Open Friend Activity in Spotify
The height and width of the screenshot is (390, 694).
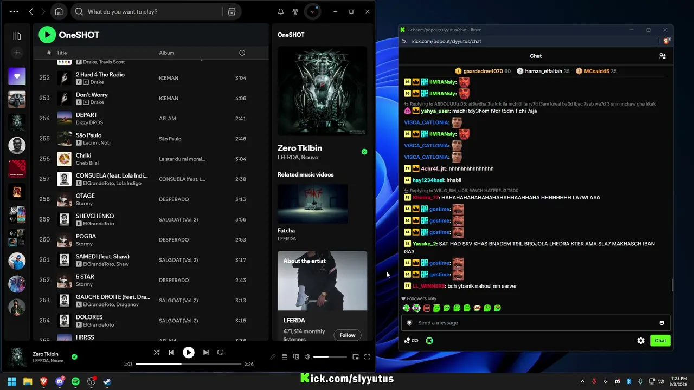295,11
